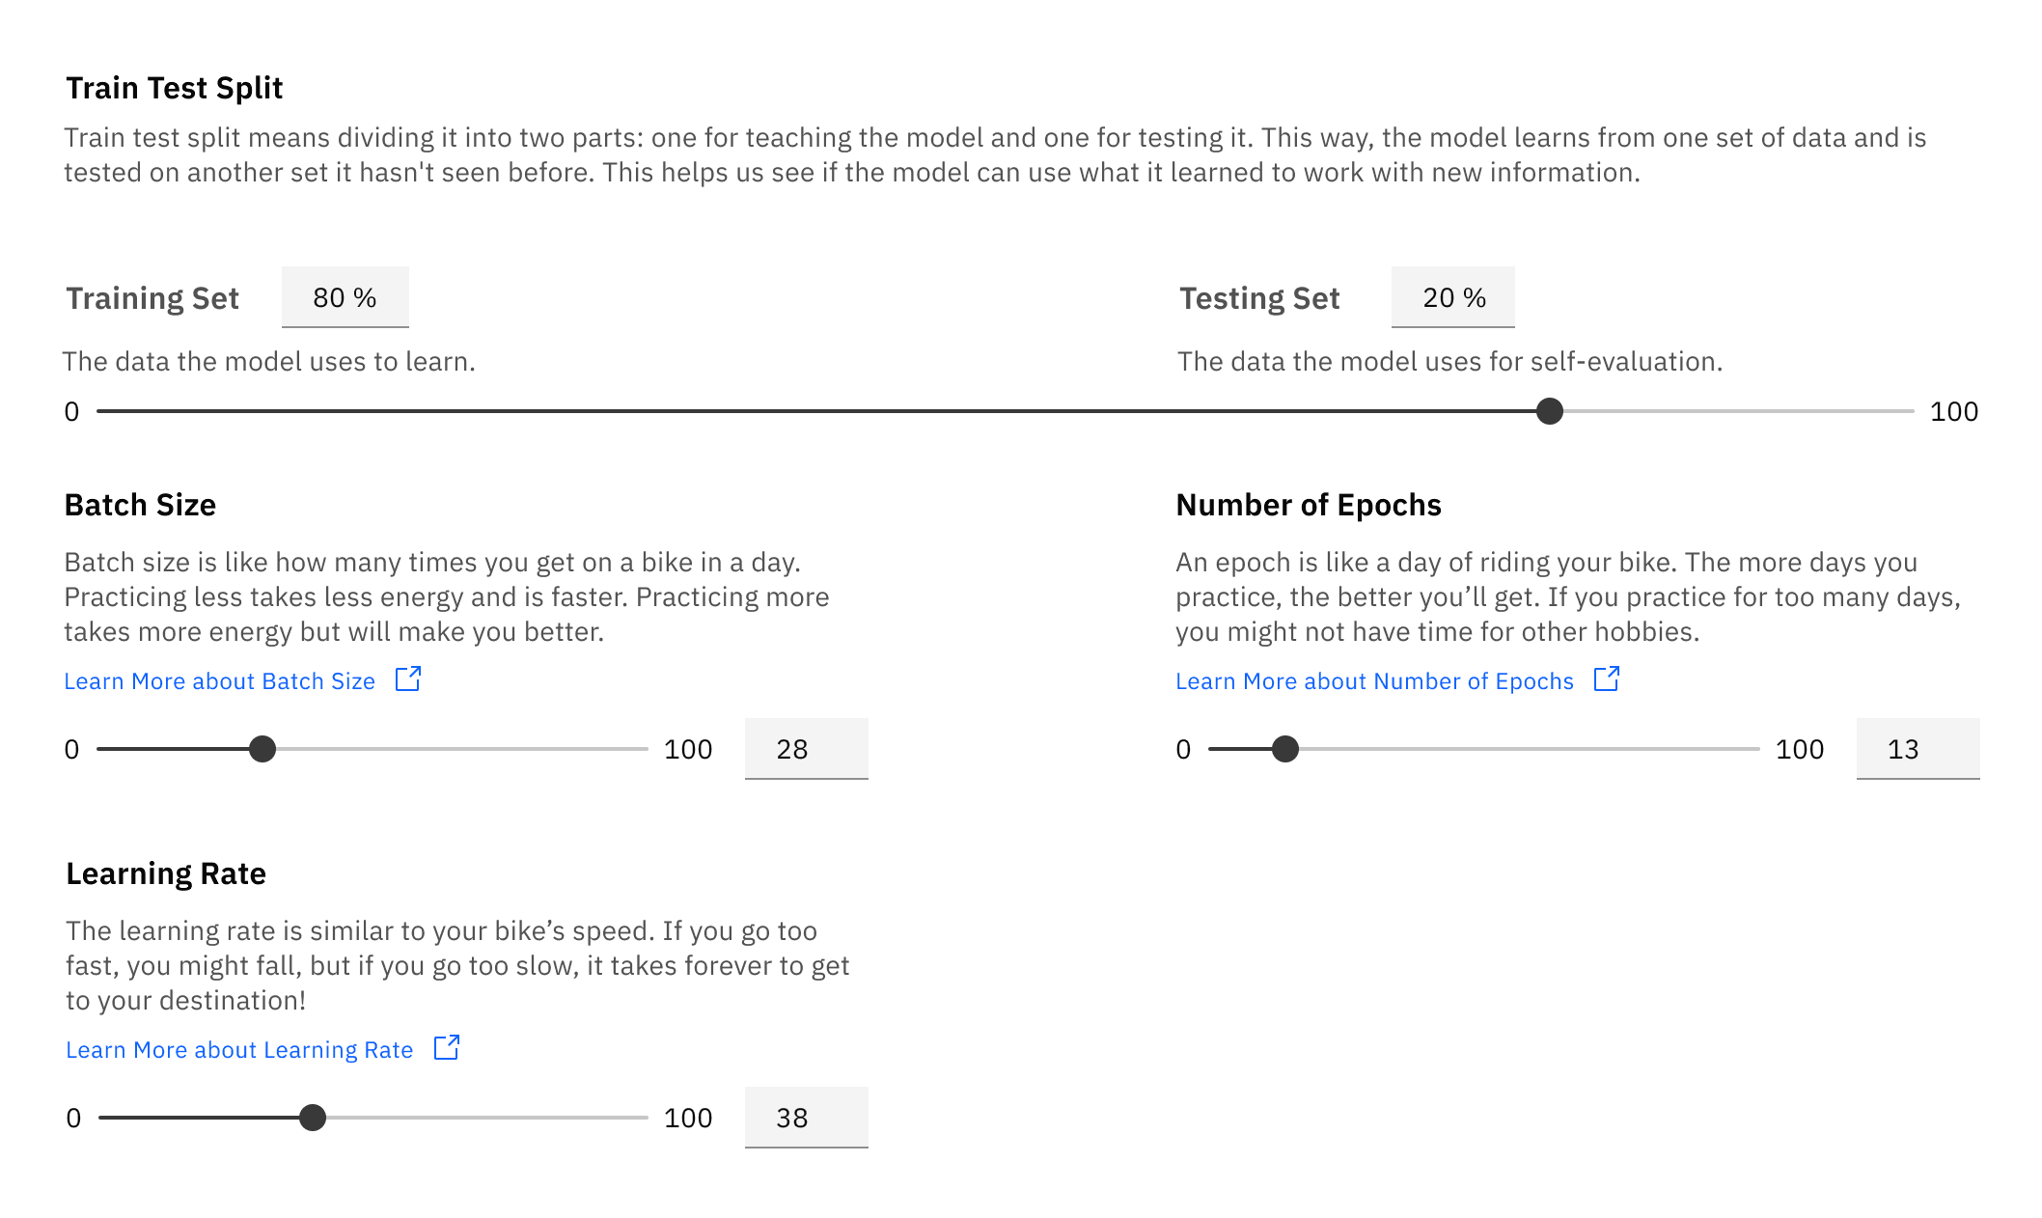Click the Batch Size heading
The height and width of the screenshot is (1218, 2042).
(140, 505)
